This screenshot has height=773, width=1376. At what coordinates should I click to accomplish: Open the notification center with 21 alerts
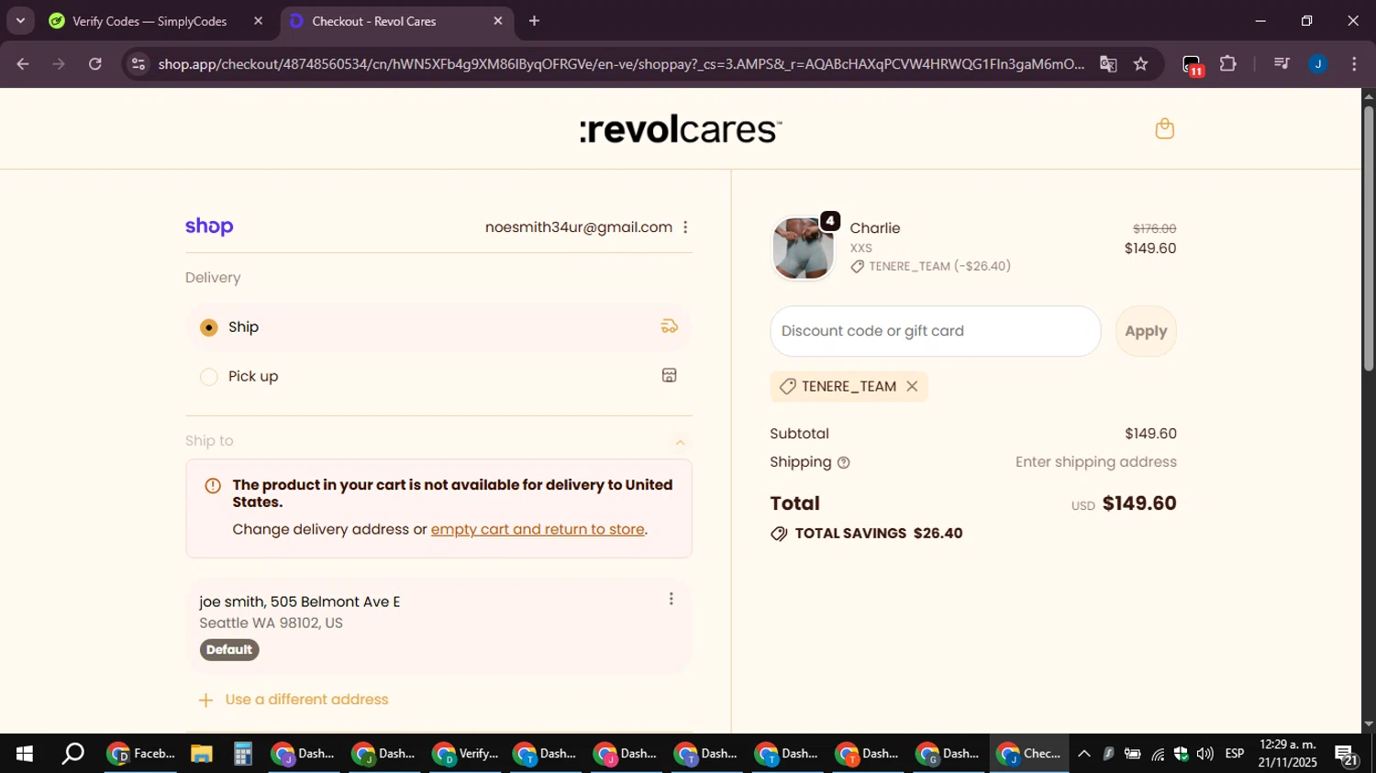pyautogui.click(x=1347, y=755)
